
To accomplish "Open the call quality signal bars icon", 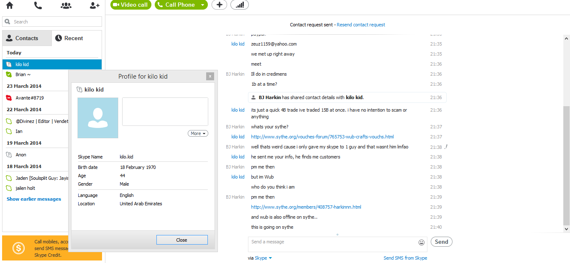I will point(240,5).
